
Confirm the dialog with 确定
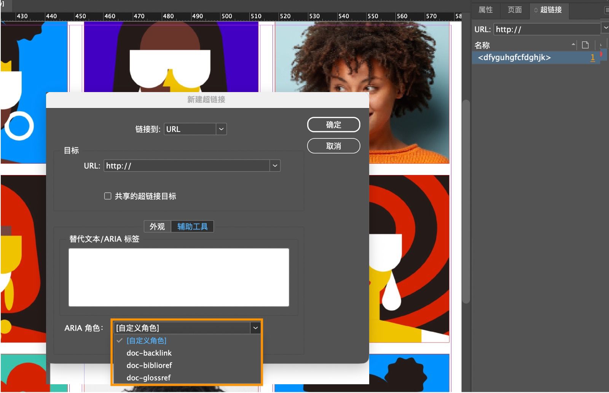point(333,124)
